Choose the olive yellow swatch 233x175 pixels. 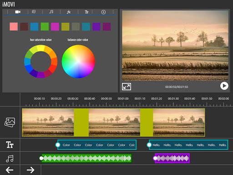65,26
